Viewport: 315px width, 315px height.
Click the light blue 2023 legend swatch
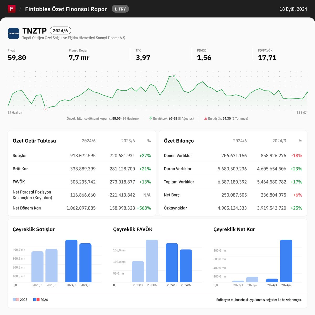(14, 299)
